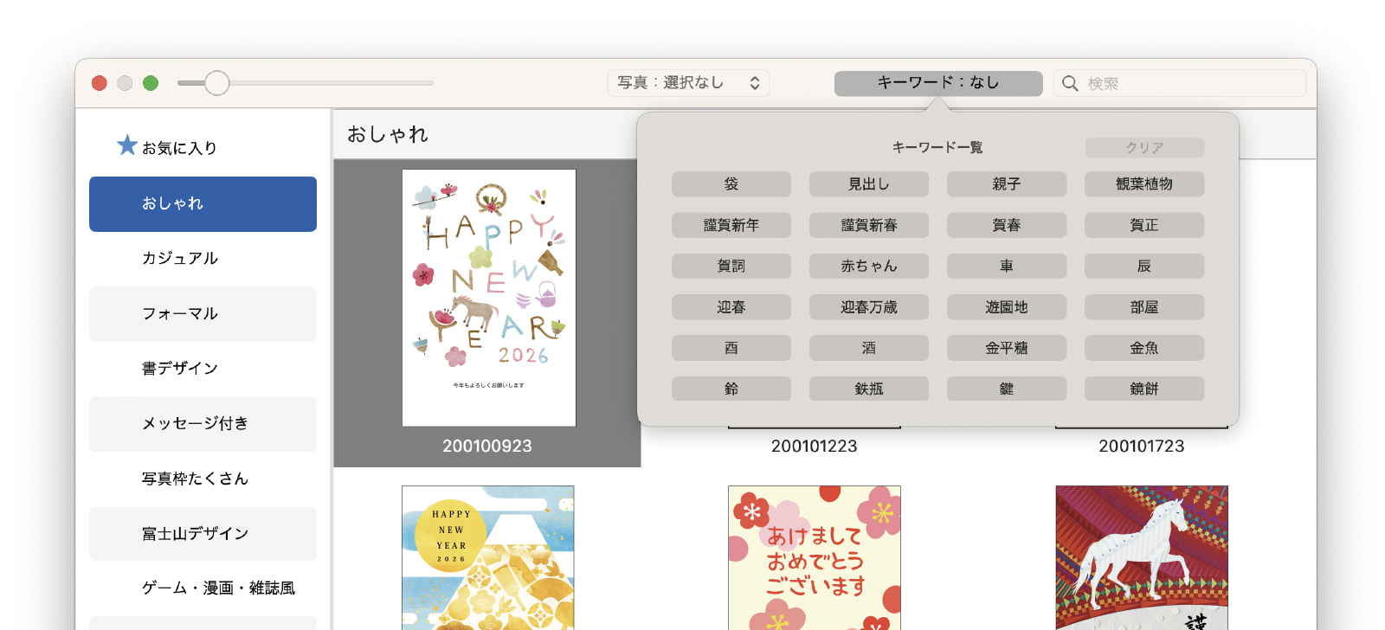Choose the 遊園地 keyword
Viewport: 1385px width, 630px height.
[x=1007, y=307]
